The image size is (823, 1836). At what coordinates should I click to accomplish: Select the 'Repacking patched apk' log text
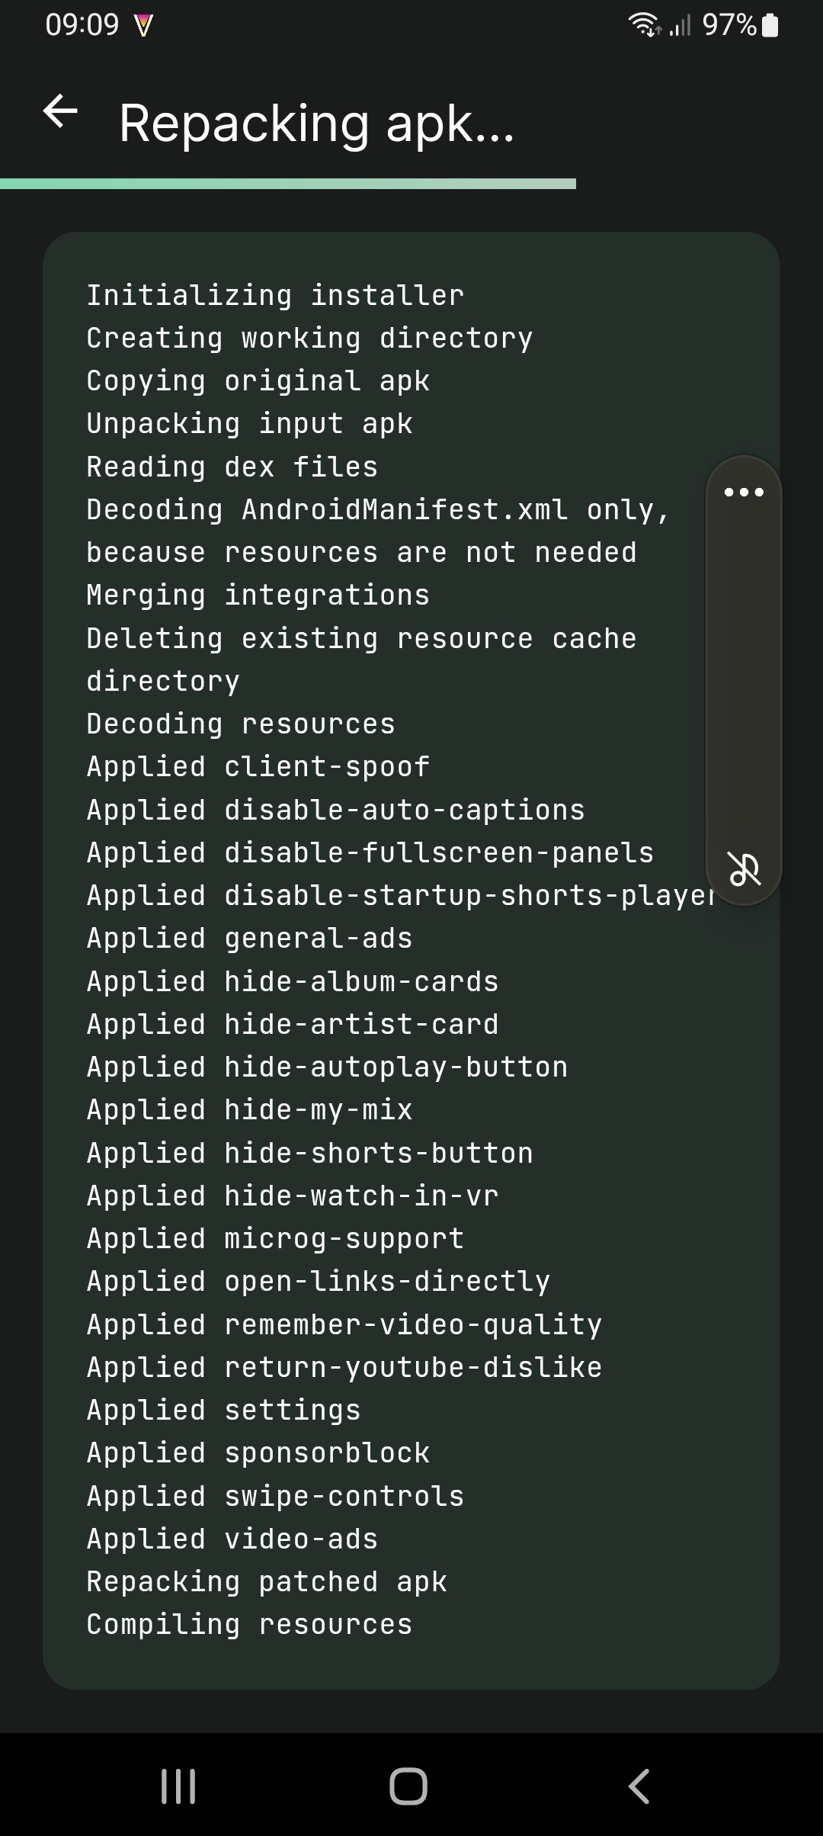click(x=267, y=1581)
